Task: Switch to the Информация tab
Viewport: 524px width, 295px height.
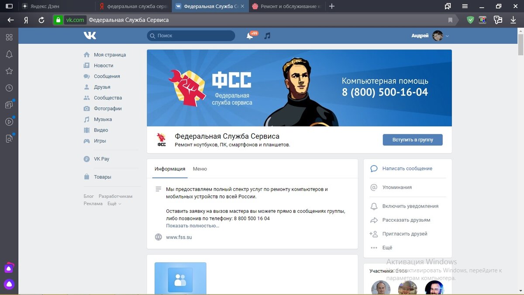Action: pyautogui.click(x=170, y=169)
